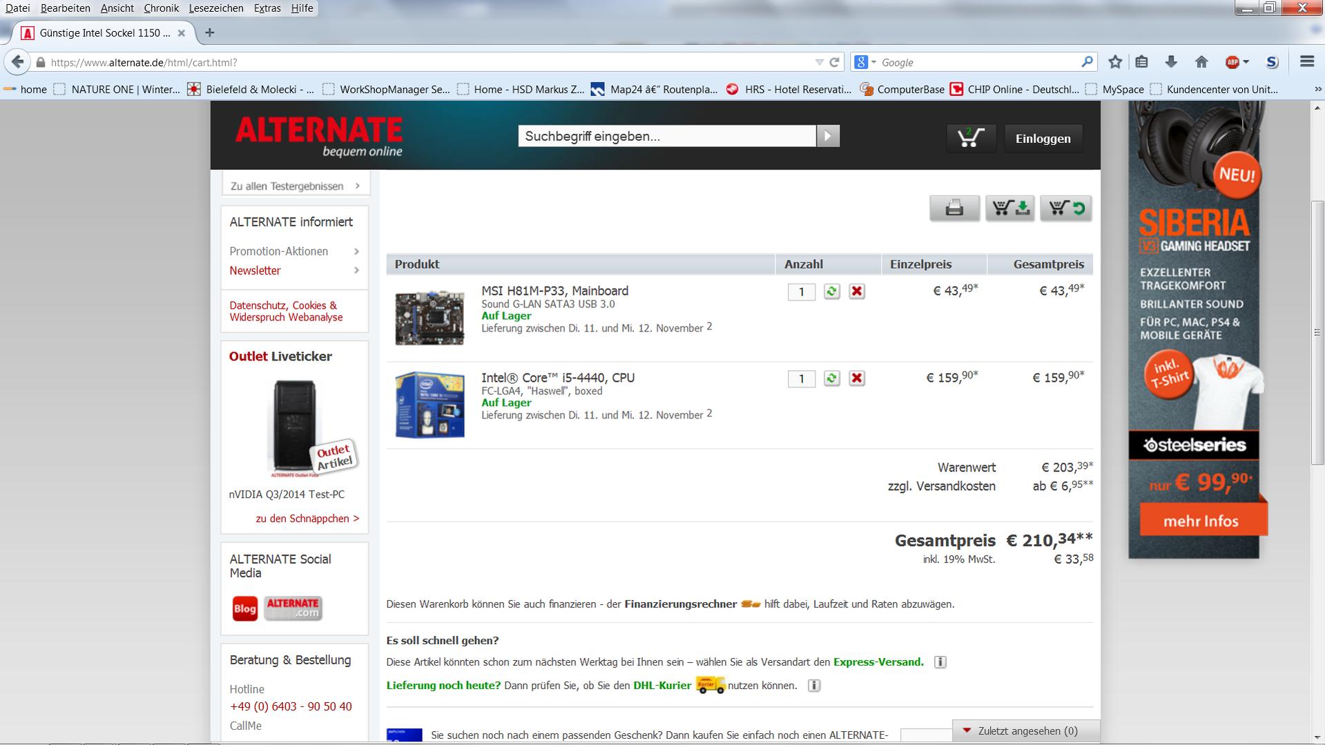Open the ComputerBase bookmark

[902, 89]
